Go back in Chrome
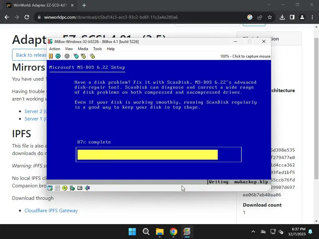The image size is (319, 239). (7, 17)
